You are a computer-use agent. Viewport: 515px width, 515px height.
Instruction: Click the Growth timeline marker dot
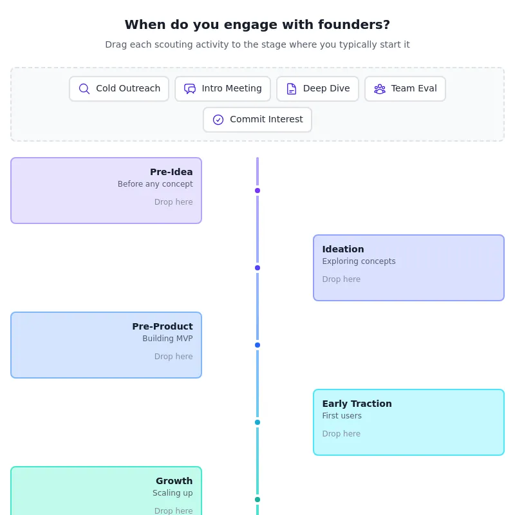[257, 500]
